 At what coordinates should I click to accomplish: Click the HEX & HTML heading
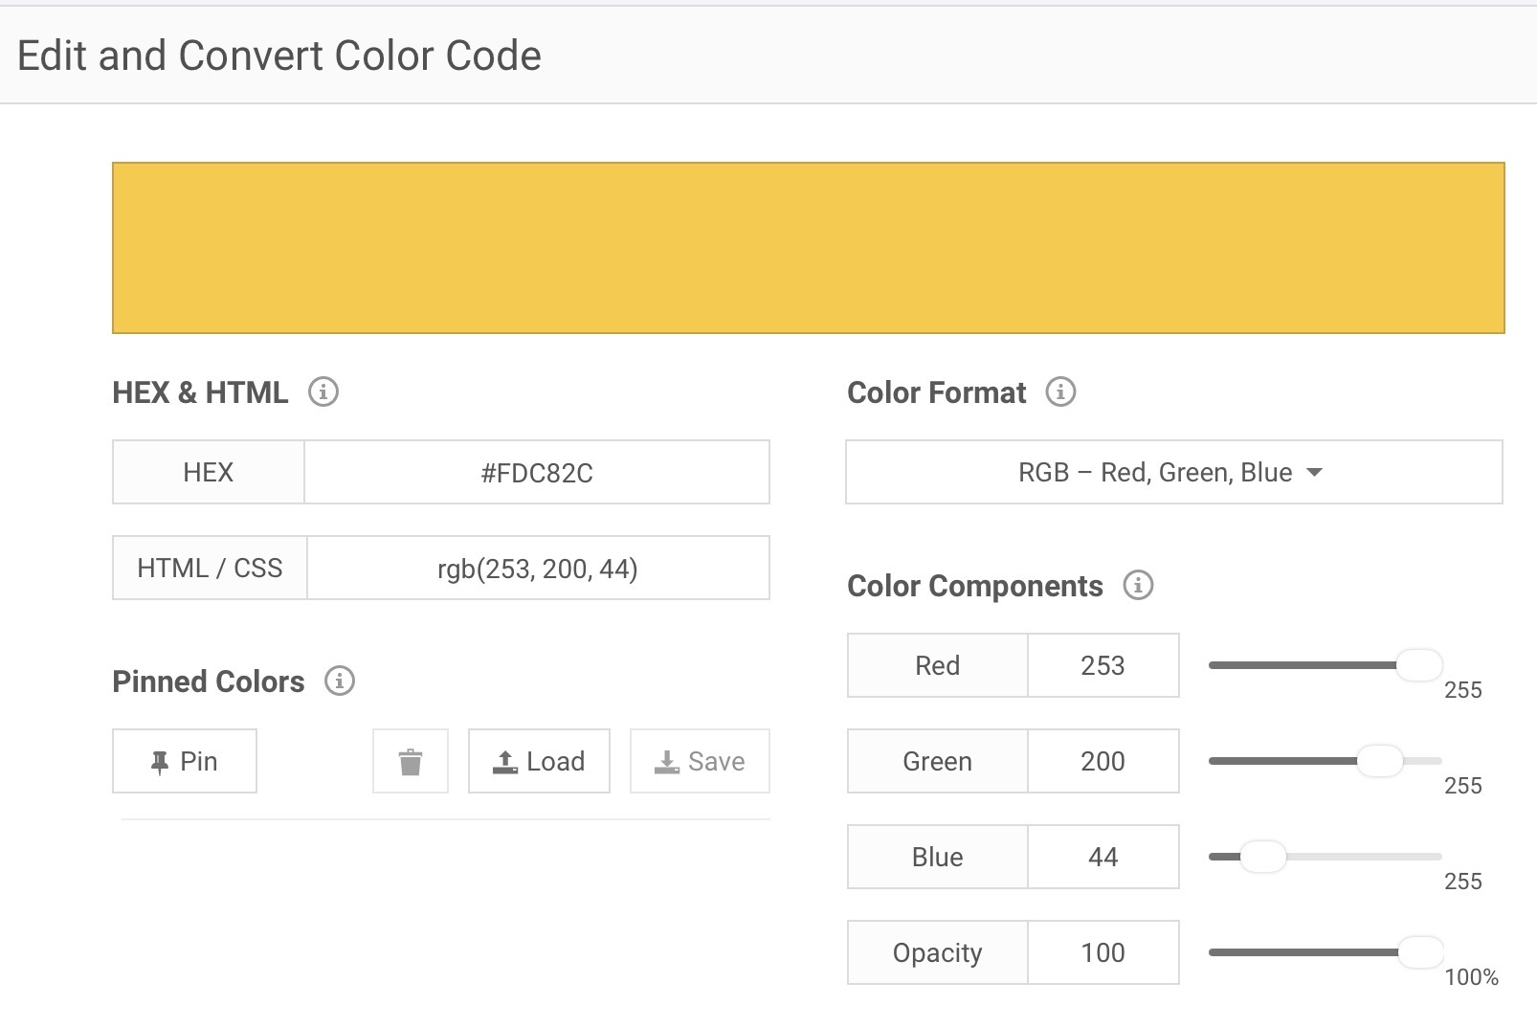coord(200,392)
